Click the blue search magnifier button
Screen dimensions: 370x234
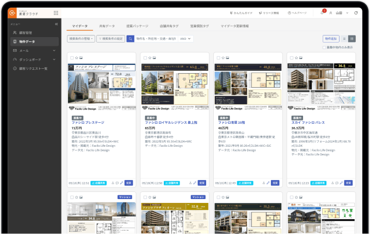(x=130, y=39)
